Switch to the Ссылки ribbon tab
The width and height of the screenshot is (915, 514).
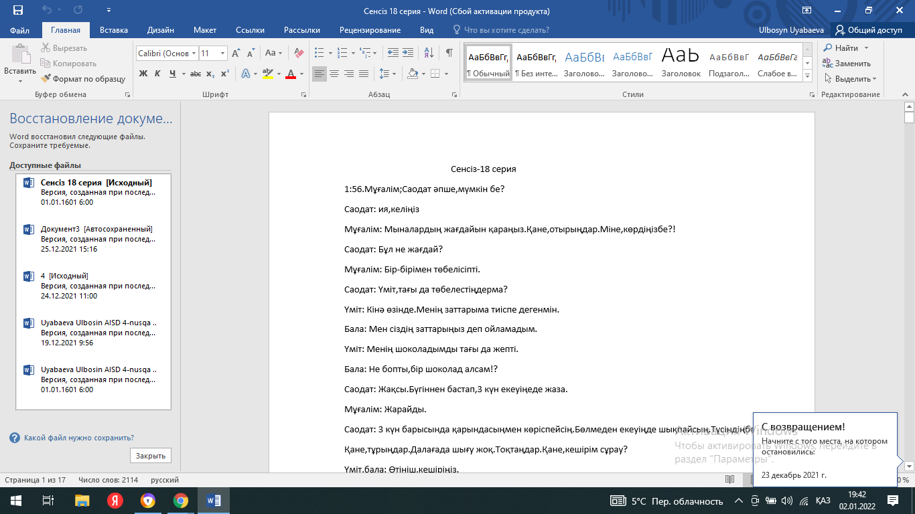(250, 30)
